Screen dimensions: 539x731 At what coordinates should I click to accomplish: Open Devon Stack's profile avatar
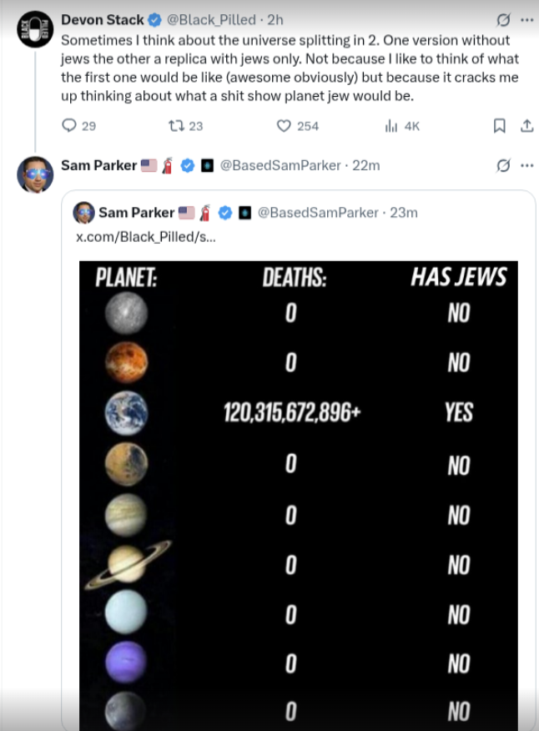[35, 29]
